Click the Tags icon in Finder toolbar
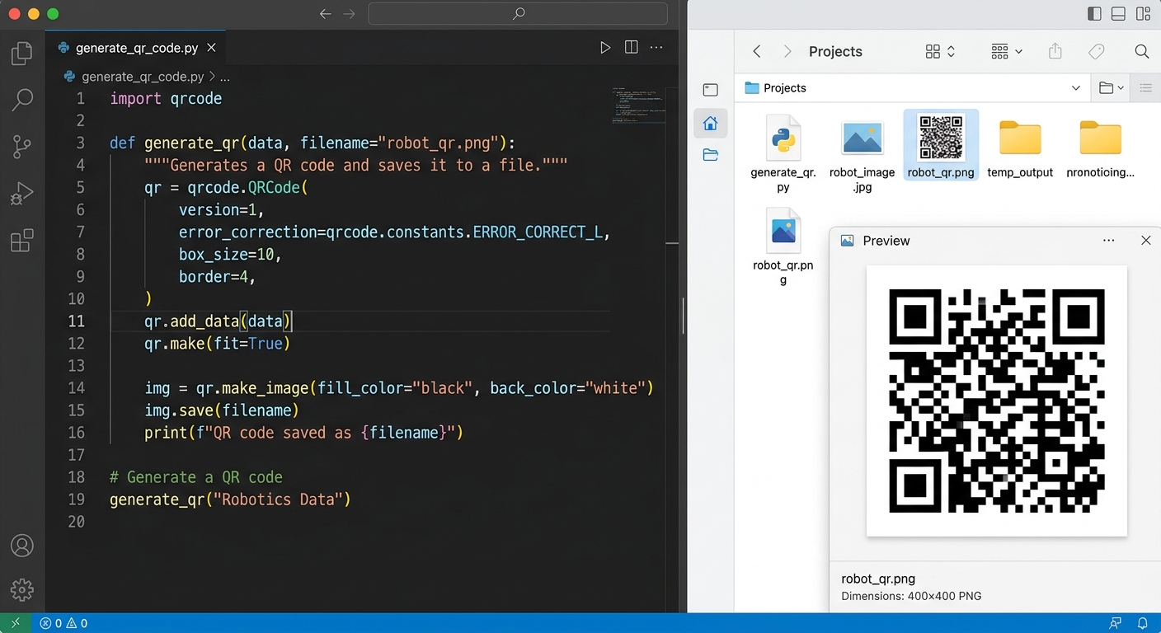Viewport: 1161px width, 633px height. point(1096,51)
